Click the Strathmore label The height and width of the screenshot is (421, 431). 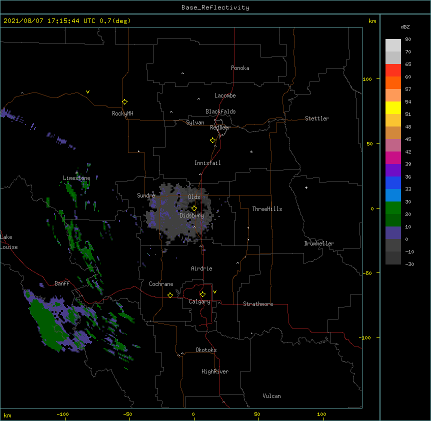(258, 304)
